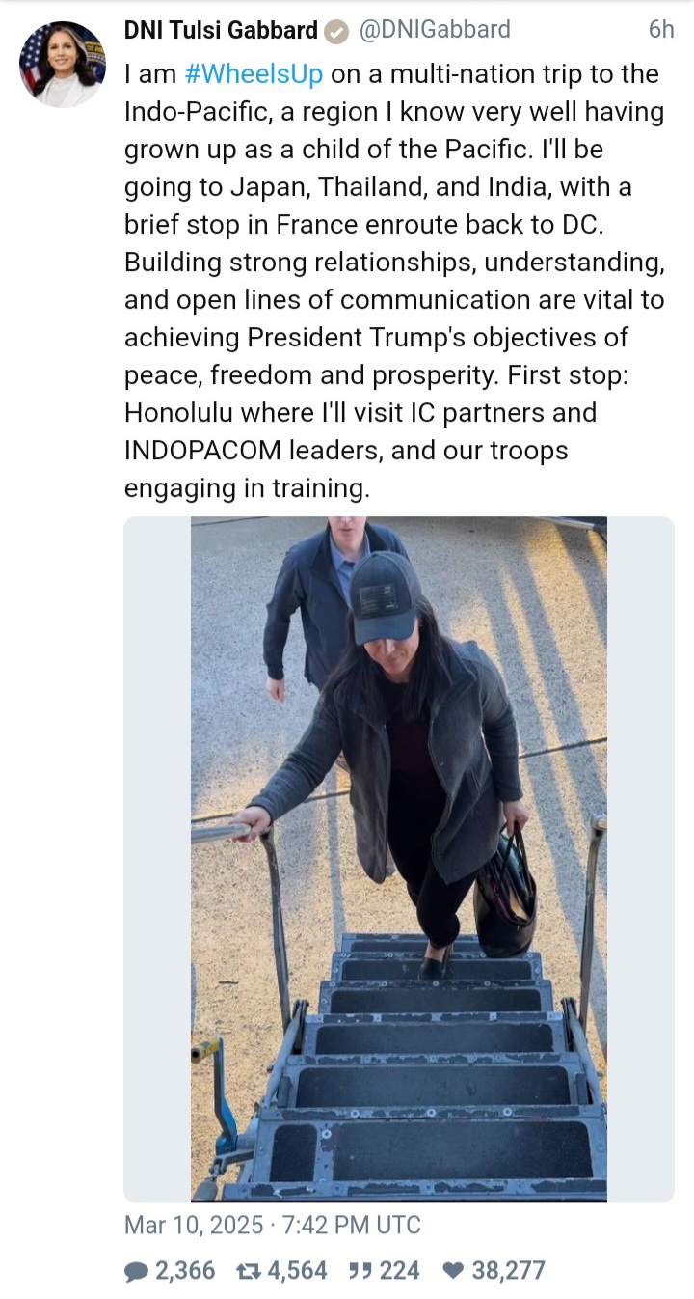Viewport: 694px width, 1299px height.
Task: Click the heart like icon
Action: pyautogui.click(x=453, y=1271)
